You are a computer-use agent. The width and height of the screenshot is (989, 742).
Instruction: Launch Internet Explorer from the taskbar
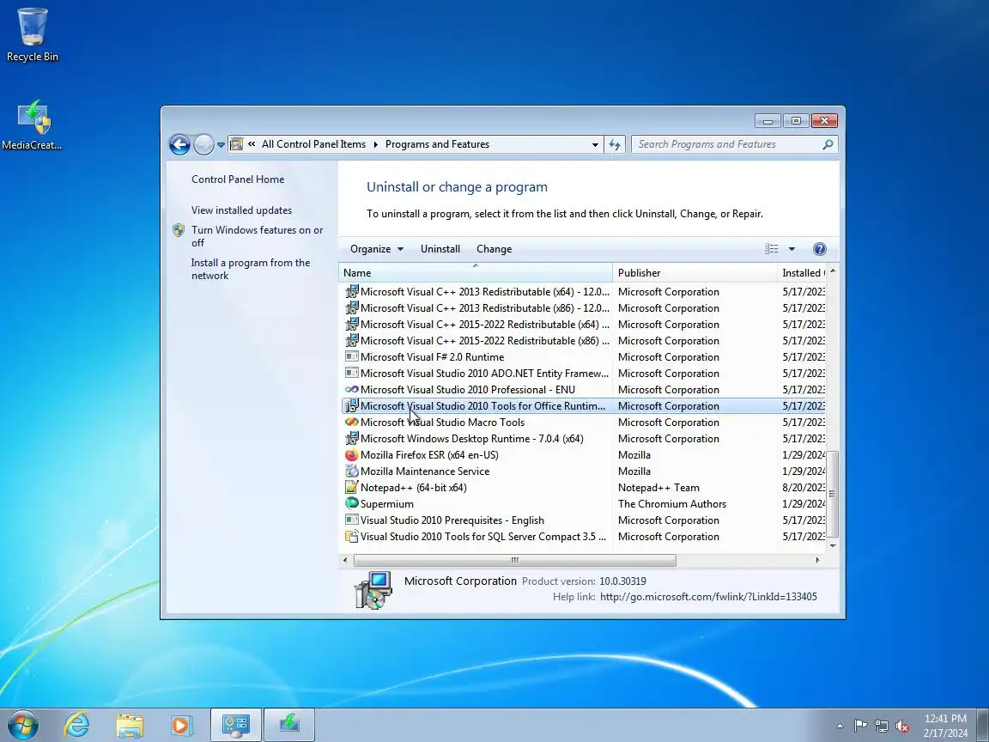point(77,725)
